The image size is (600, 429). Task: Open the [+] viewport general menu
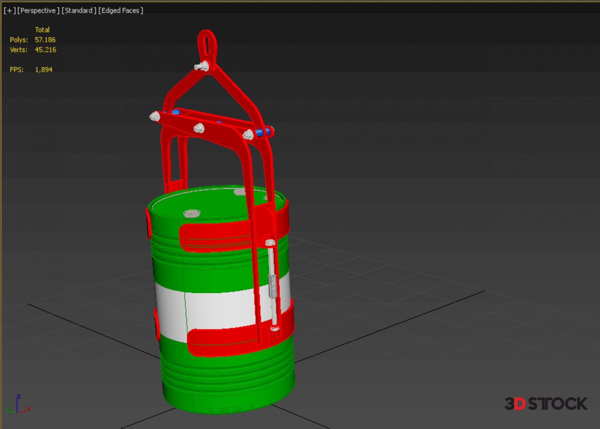click(x=9, y=11)
